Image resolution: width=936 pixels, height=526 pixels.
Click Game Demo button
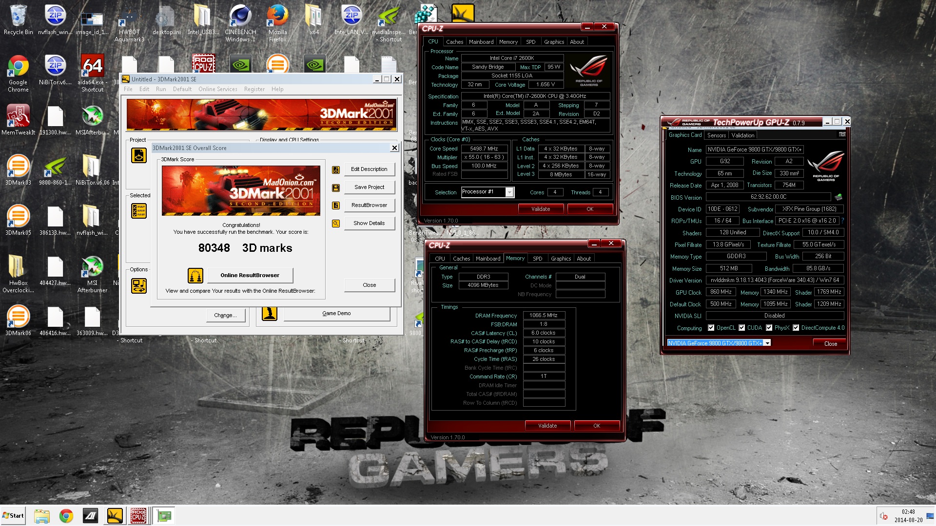[x=336, y=314]
